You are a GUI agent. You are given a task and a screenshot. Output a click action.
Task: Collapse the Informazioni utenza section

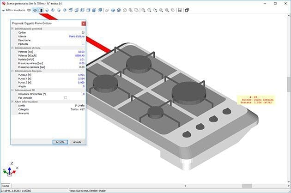[12, 48]
